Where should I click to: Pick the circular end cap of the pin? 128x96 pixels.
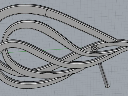[x=107, y=86]
